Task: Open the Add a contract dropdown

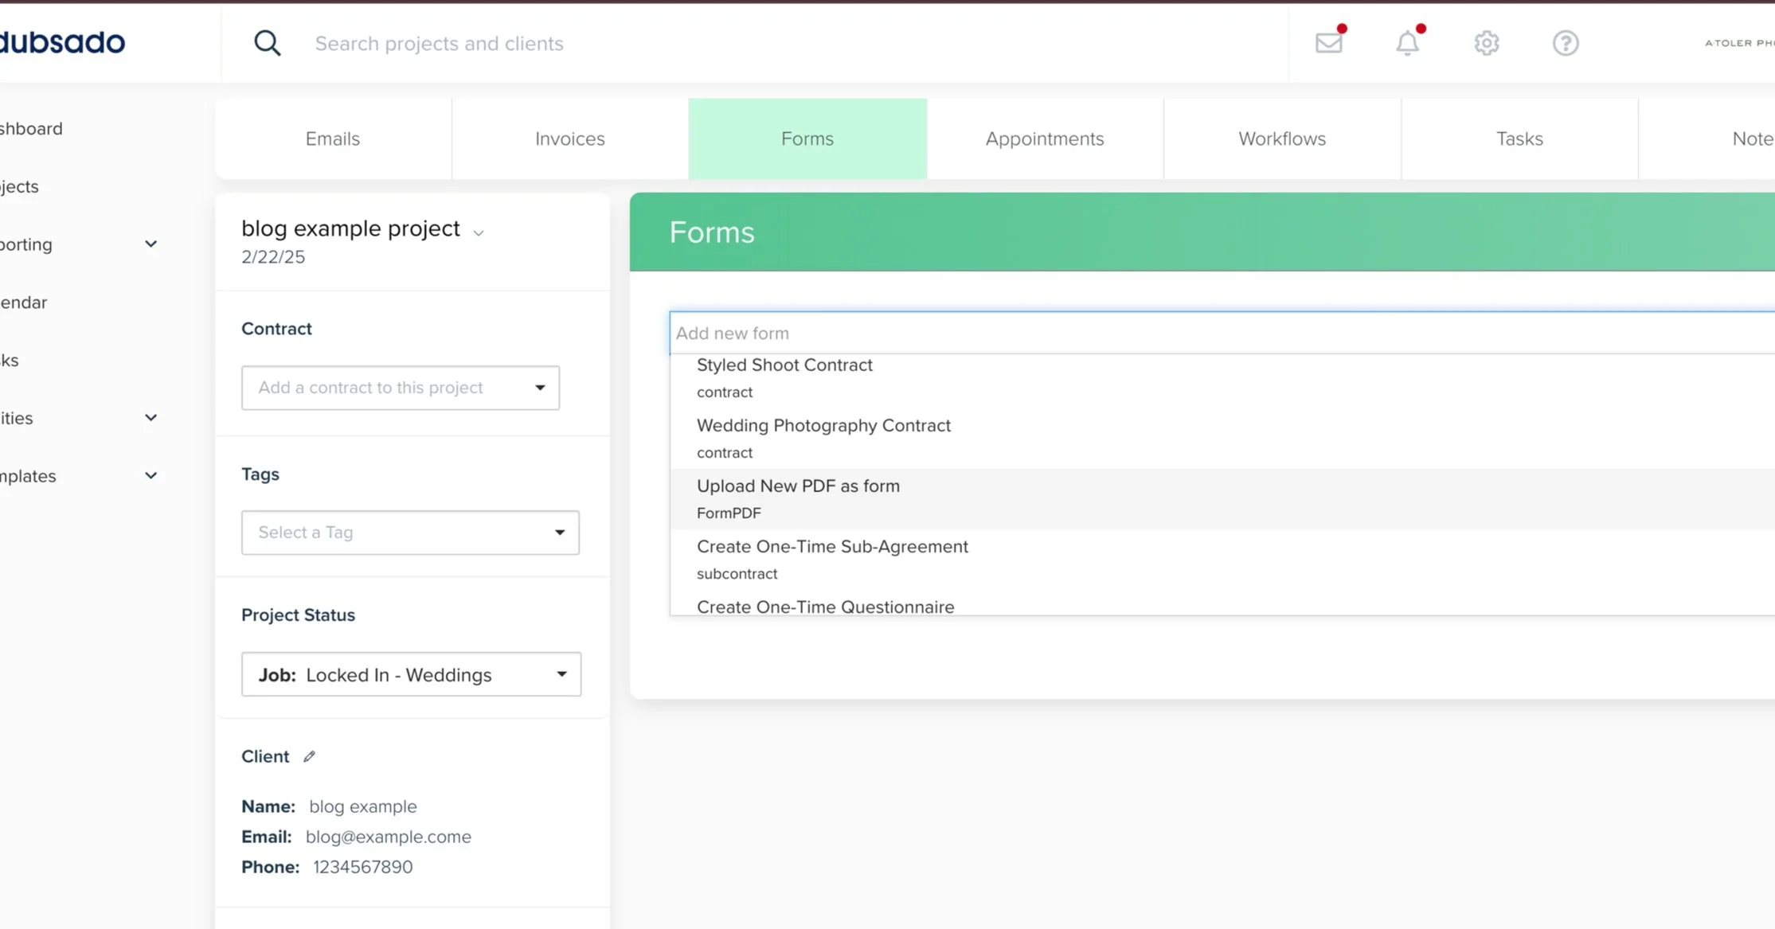Action: (x=400, y=388)
